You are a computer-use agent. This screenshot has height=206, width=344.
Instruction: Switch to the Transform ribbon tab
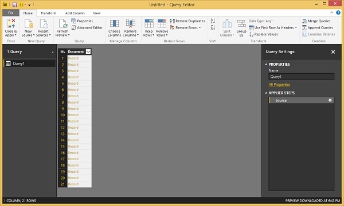49,13
